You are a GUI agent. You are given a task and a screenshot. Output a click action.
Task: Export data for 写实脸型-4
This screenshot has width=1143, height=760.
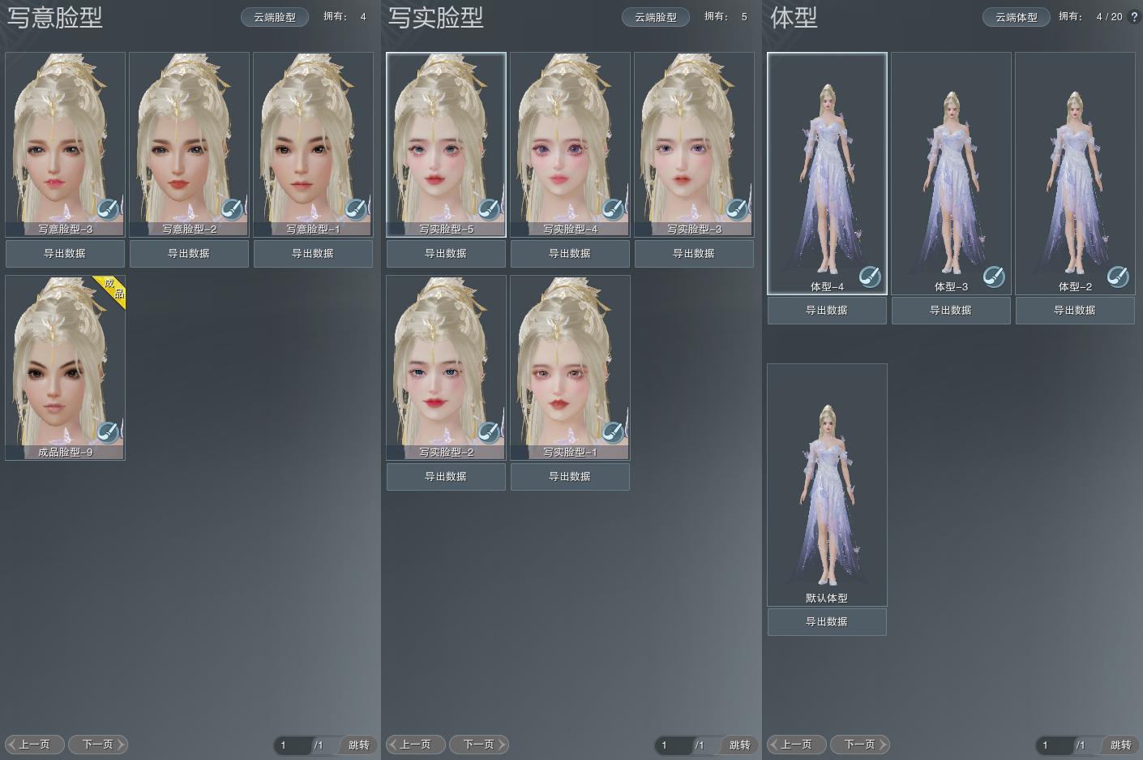point(570,253)
